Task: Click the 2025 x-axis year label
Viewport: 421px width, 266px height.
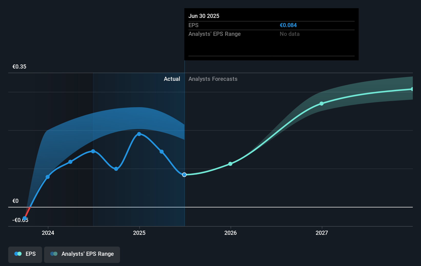Action: (x=139, y=233)
